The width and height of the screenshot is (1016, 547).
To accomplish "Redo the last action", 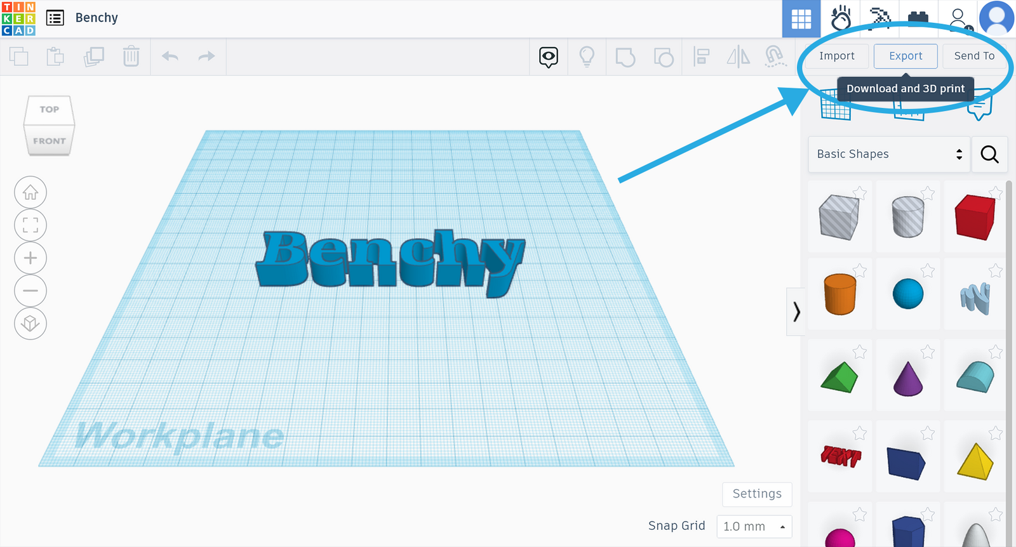I will click(206, 56).
